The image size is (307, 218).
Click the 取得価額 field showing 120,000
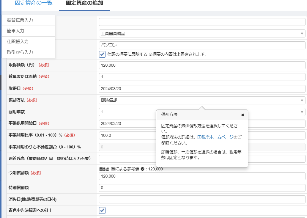[202, 65]
